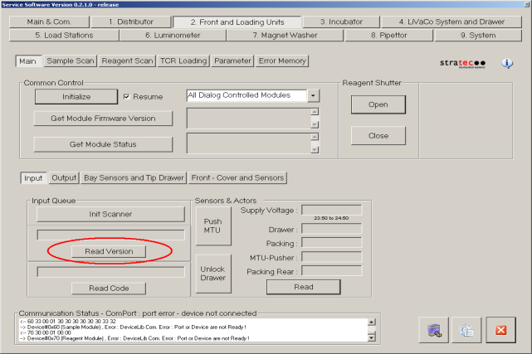
Task: Toggle the Resume checkbox
Action: pyautogui.click(x=127, y=96)
